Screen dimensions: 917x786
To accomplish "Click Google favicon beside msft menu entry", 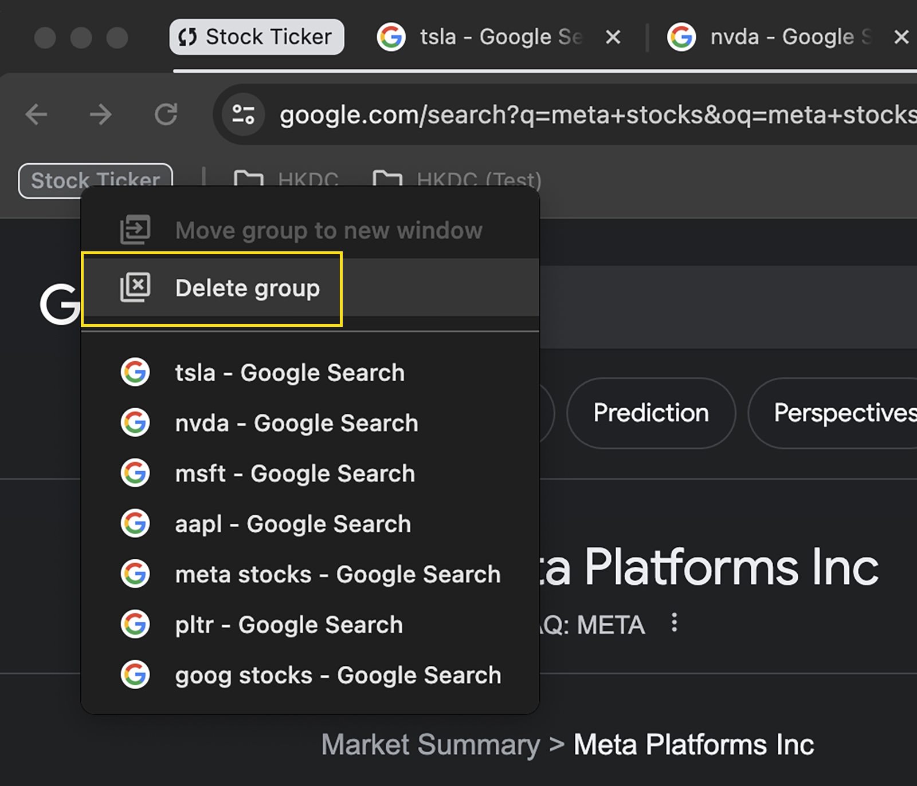I will (135, 473).
